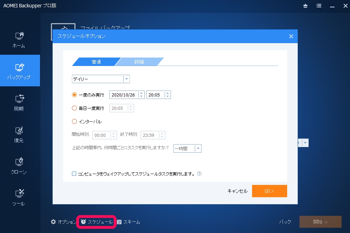Adjust the 開始時刻 spinner
The height and width of the screenshot is (233, 350).
point(114,135)
